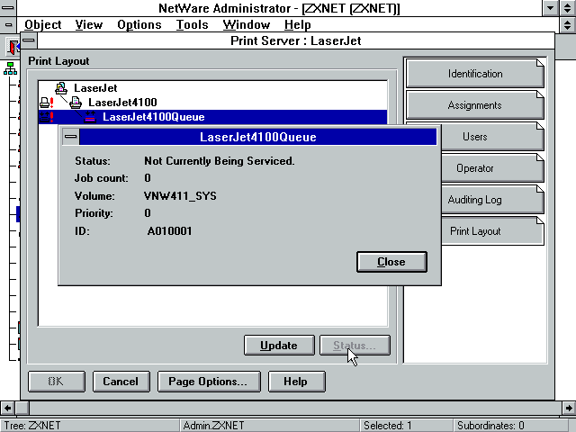Close the LaserJet4100Queue status dialog
Image resolution: width=576 pixels, height=432 pixels.
(x=391, y=262)
